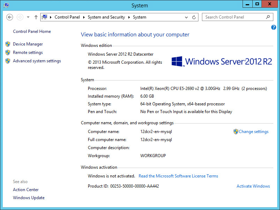Click the 'Windows is not activated.' status text
The width and height of the screenshot is (280, 210).
[x=111, y=176]
